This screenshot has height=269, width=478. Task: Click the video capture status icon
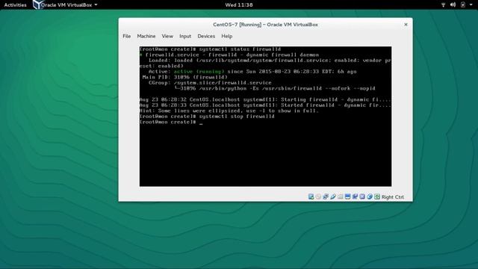coord(355,197)
